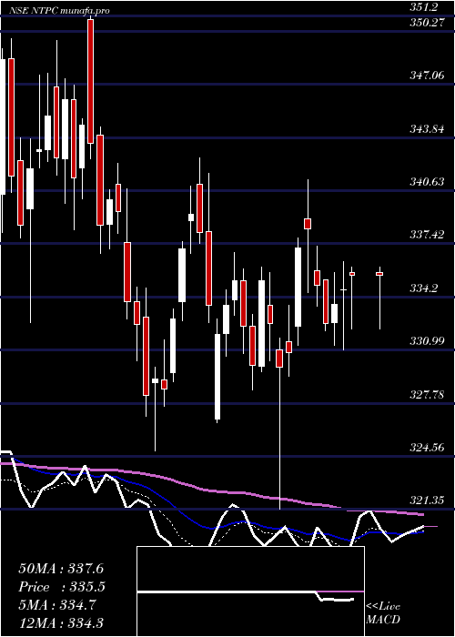Select the 350.27 price level label
Image resolution: width=455 pixels, height=637 pixels.
[x=427, y=23]
